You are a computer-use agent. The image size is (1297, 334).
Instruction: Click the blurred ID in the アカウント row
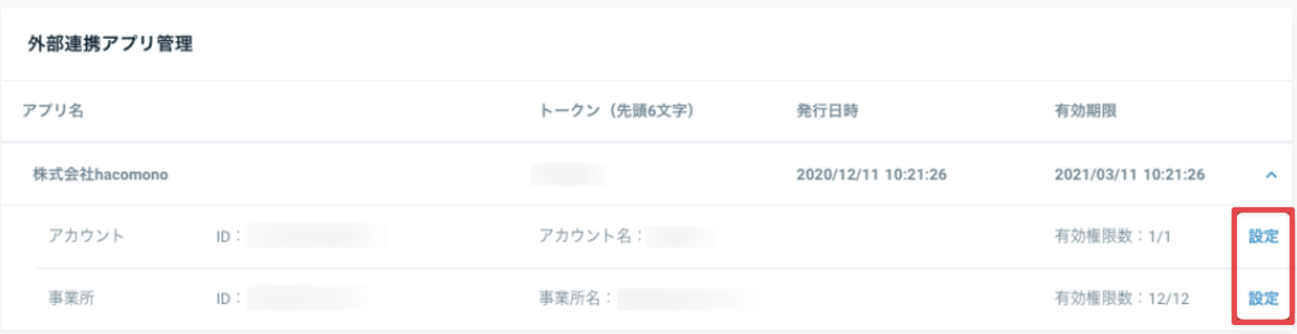[316, 236]
